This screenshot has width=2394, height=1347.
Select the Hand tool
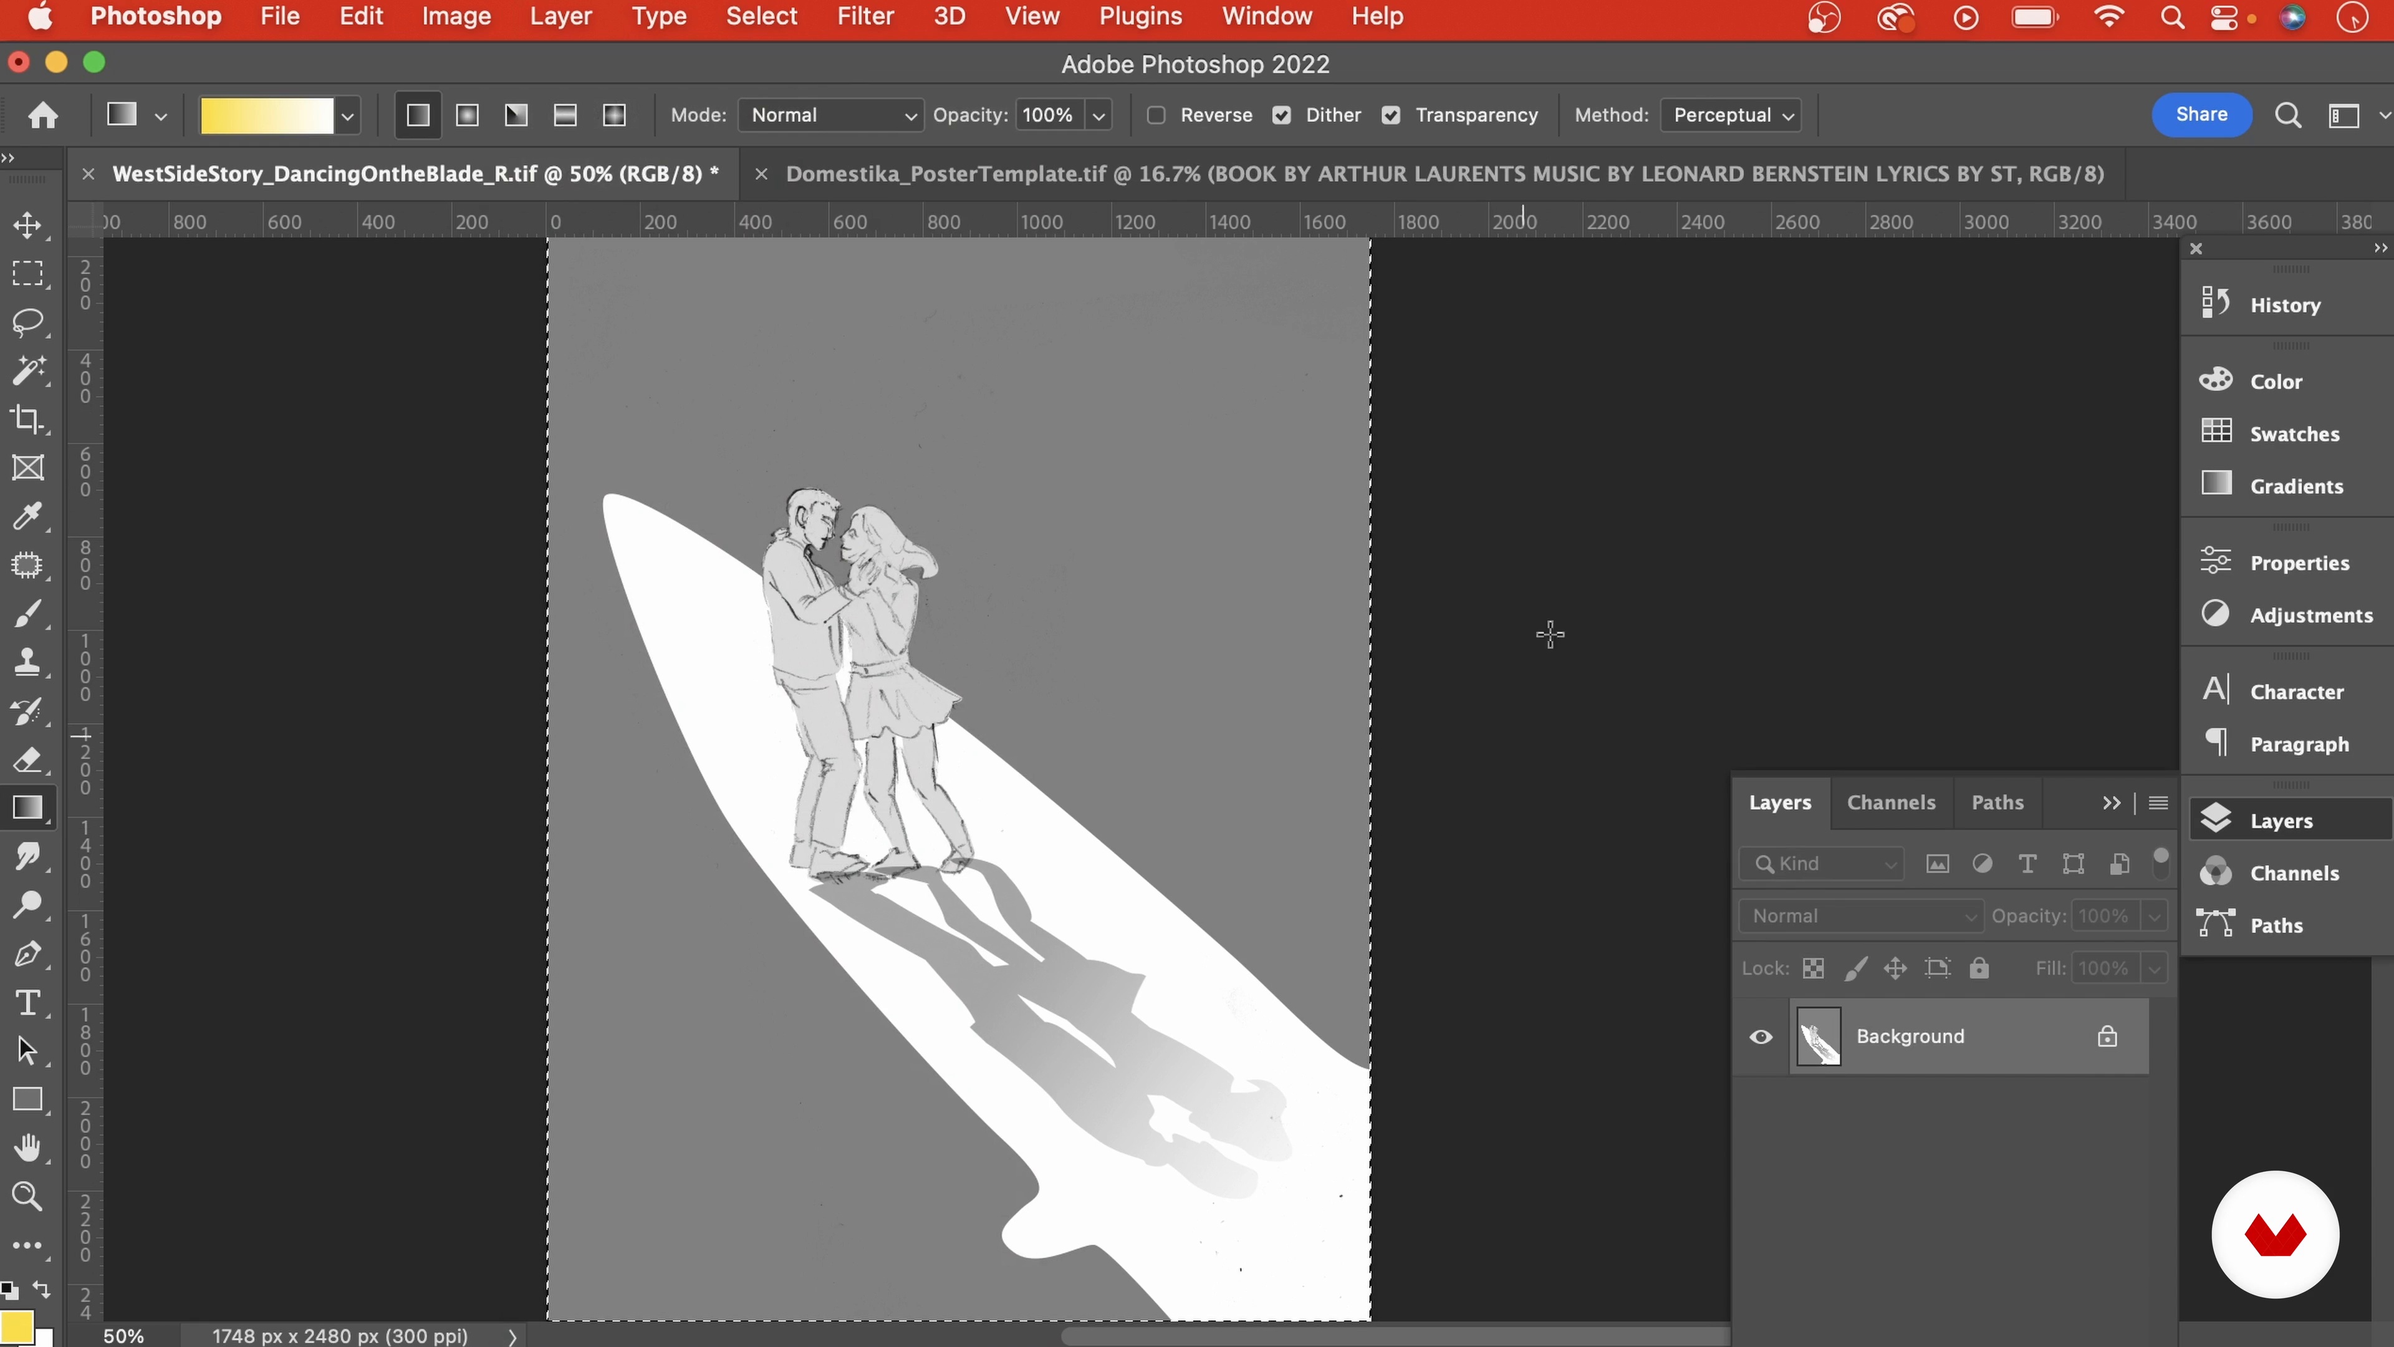[x=27, y=1148]
